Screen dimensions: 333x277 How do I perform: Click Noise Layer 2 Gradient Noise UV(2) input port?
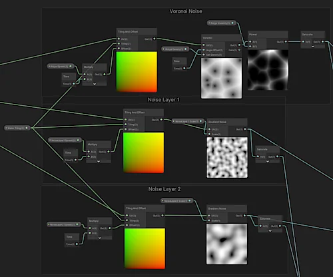point(209,216)
